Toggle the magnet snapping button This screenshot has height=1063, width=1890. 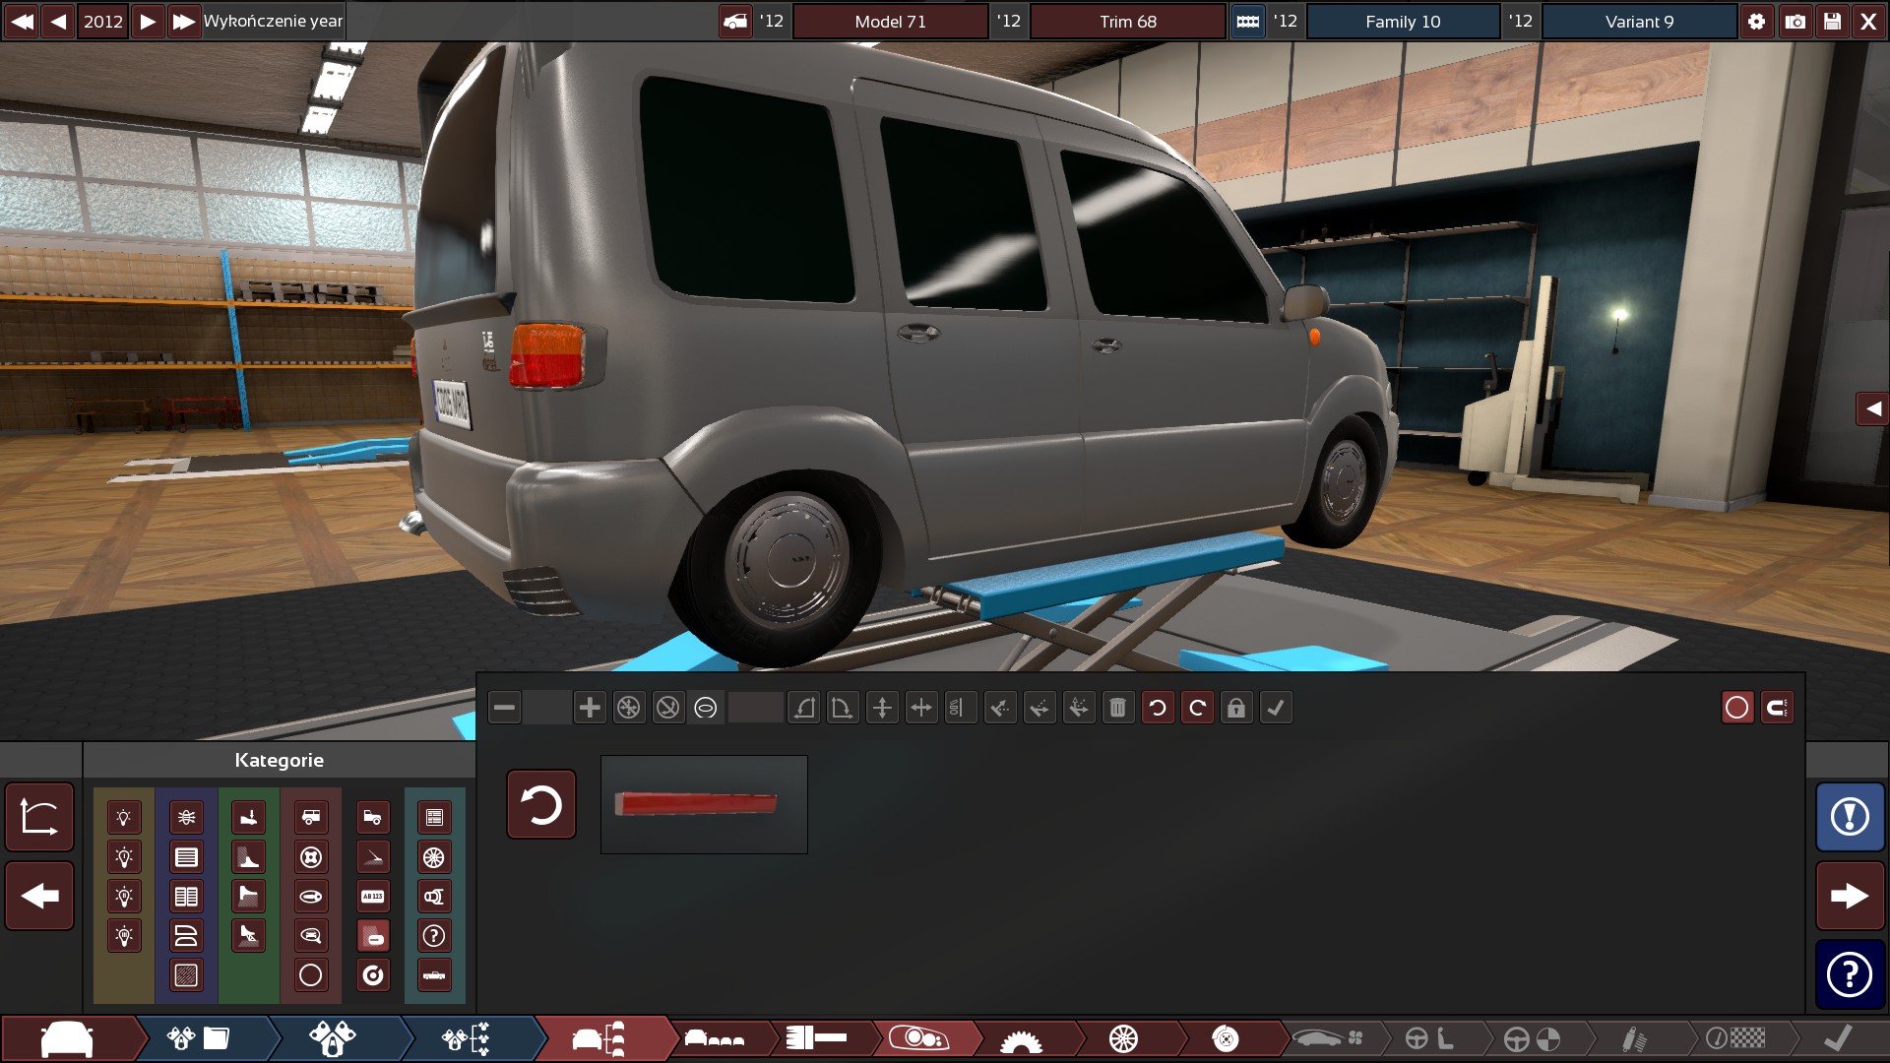pyautogui.click(x=1777, y=708)
